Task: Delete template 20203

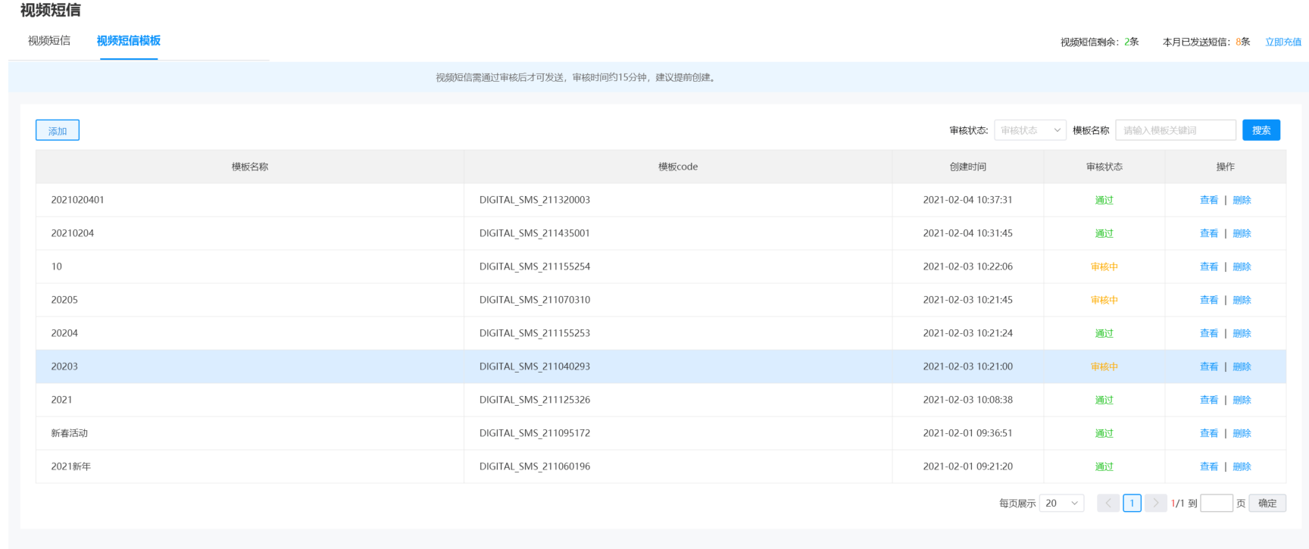Action: click(1242, 367)
